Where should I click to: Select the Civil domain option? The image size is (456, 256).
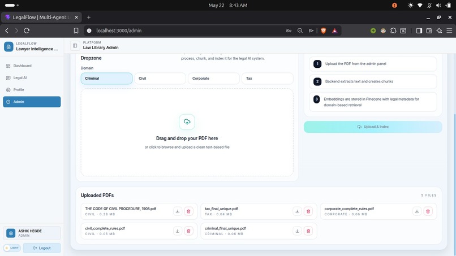pyautogui.click(x=160, y=79)
